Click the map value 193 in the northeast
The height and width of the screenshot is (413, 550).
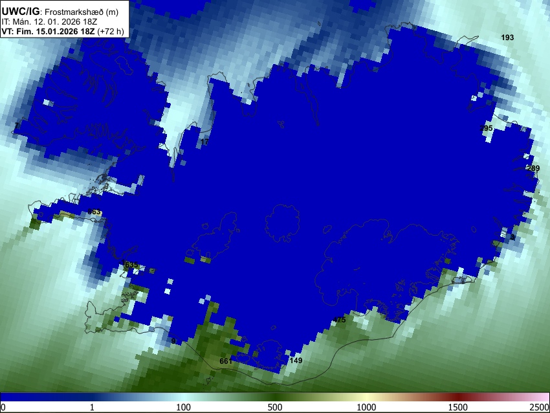tap(507, 38)
